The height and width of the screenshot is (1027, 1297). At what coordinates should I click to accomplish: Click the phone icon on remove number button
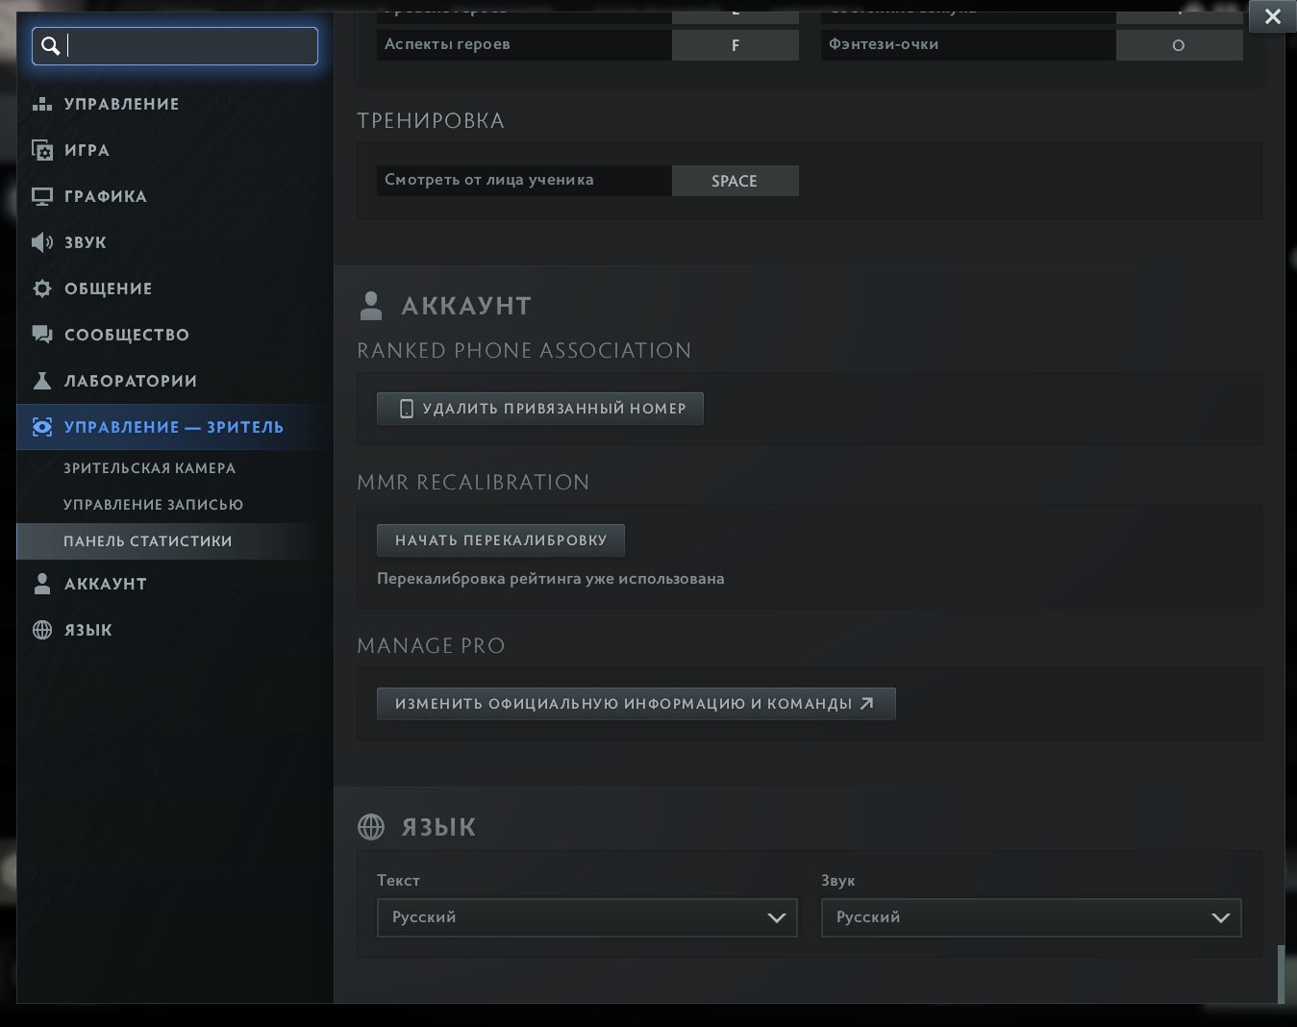click(x=407, y=409)
